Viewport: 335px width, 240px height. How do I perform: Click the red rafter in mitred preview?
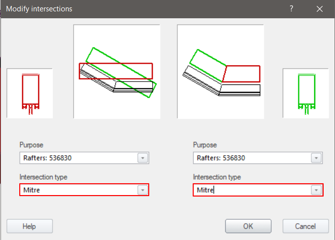[242, 74]
